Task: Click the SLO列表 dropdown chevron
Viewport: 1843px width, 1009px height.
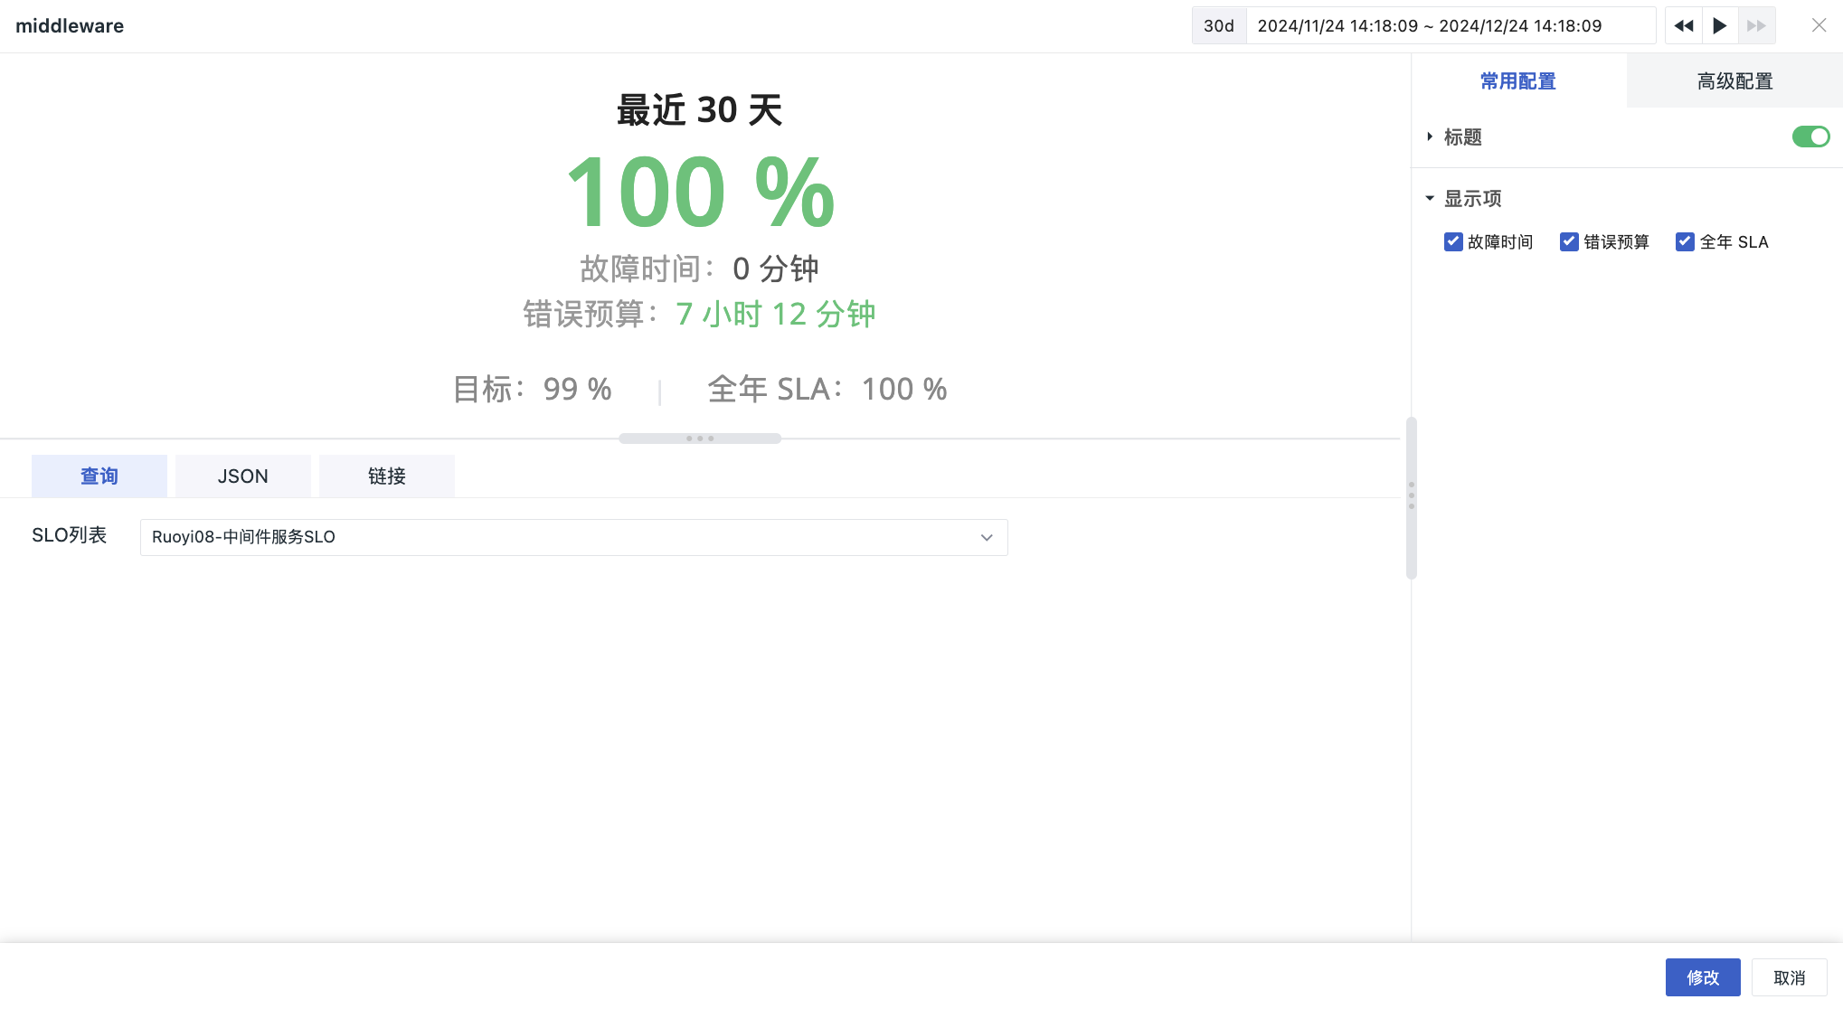Action: click(x=987, y=537)
